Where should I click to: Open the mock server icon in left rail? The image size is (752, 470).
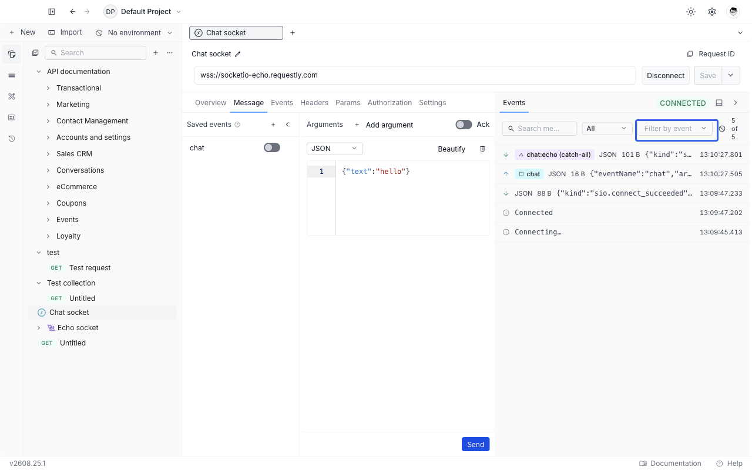(x=12, y=117)
